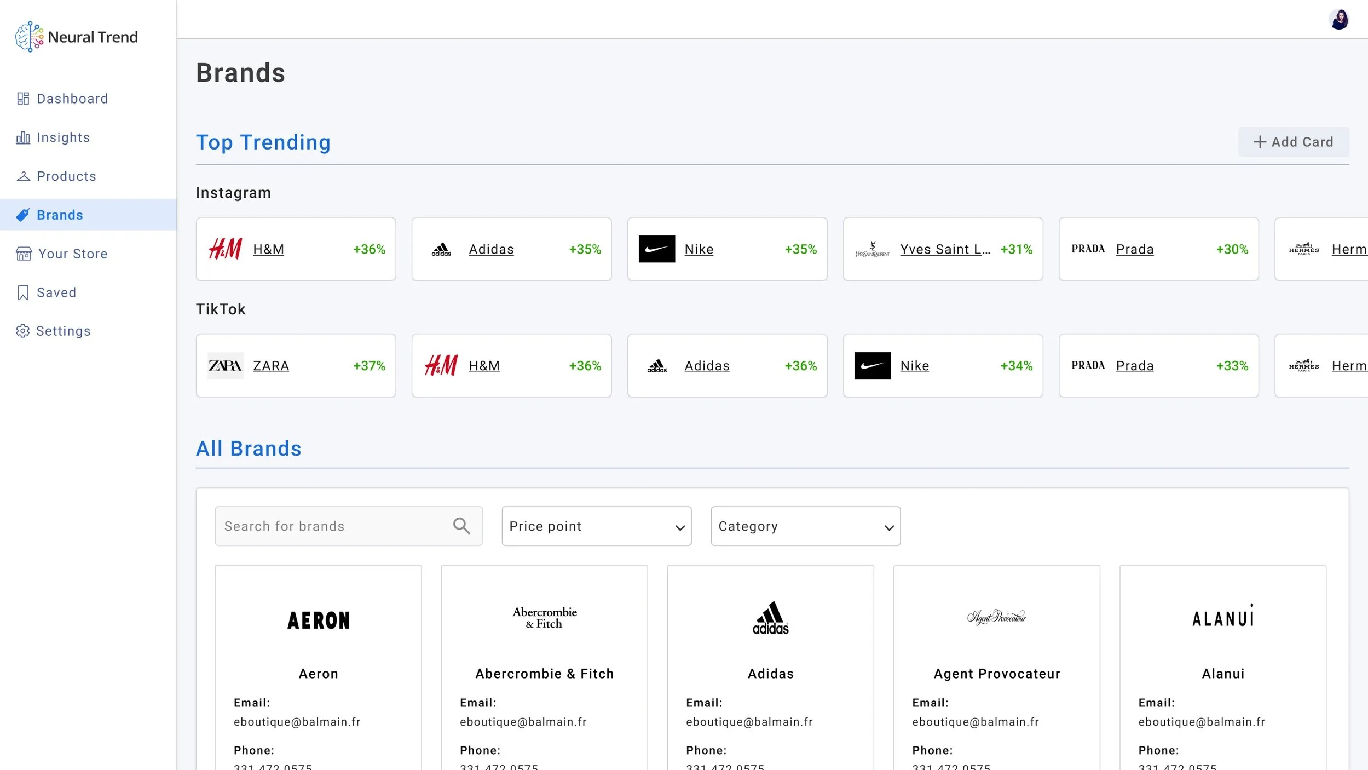Open the Adidas link under TikTok

(707, 365)
